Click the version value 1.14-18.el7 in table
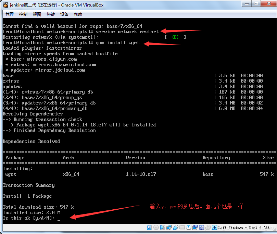This screenshot has width=277, height=234. pyautogui.click(x=141, y=174)
